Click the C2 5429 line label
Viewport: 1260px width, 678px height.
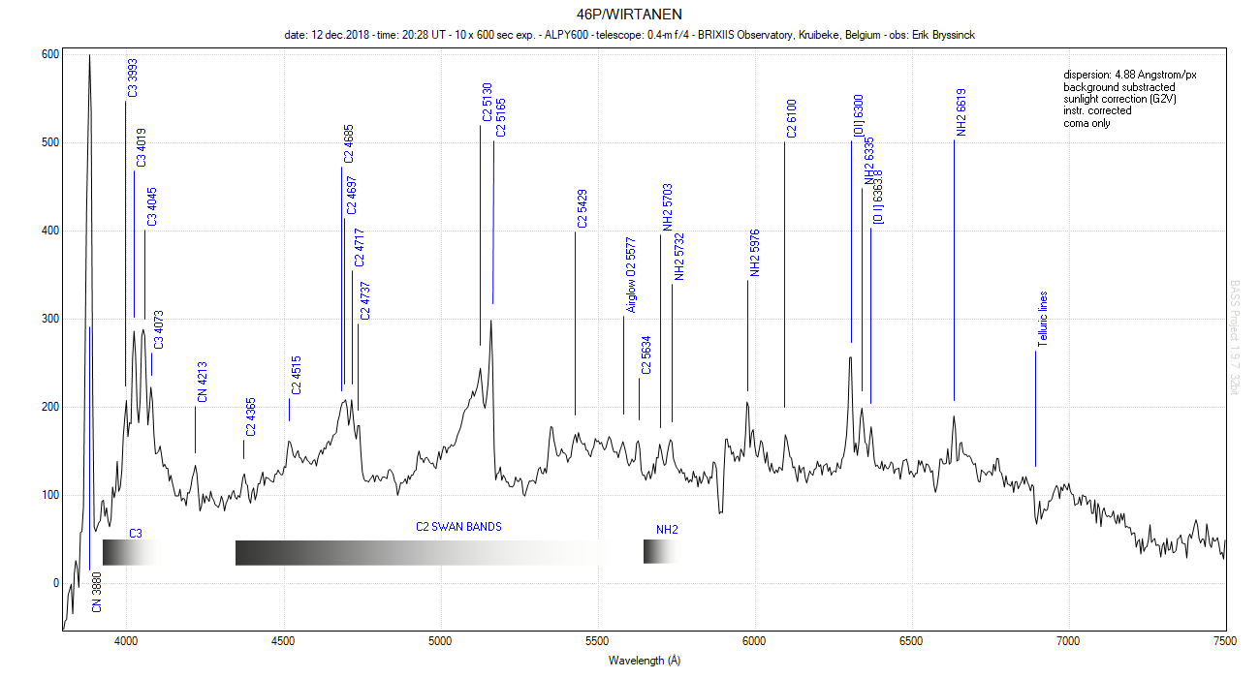click(x=583, y=208)
